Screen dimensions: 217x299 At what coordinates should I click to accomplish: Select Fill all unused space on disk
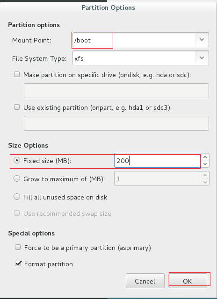17,197
